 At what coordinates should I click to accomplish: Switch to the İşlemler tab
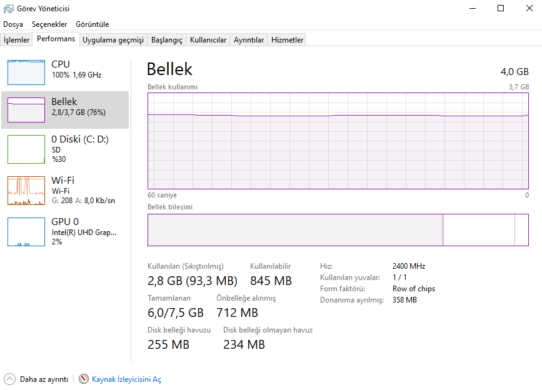point(17,40)
